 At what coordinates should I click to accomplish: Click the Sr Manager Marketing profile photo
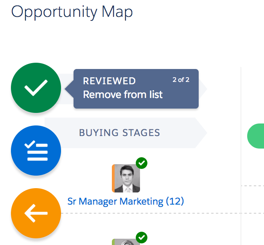tap(126, 178)
